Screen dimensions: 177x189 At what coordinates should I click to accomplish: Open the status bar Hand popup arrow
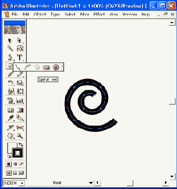tap(91, 183)
